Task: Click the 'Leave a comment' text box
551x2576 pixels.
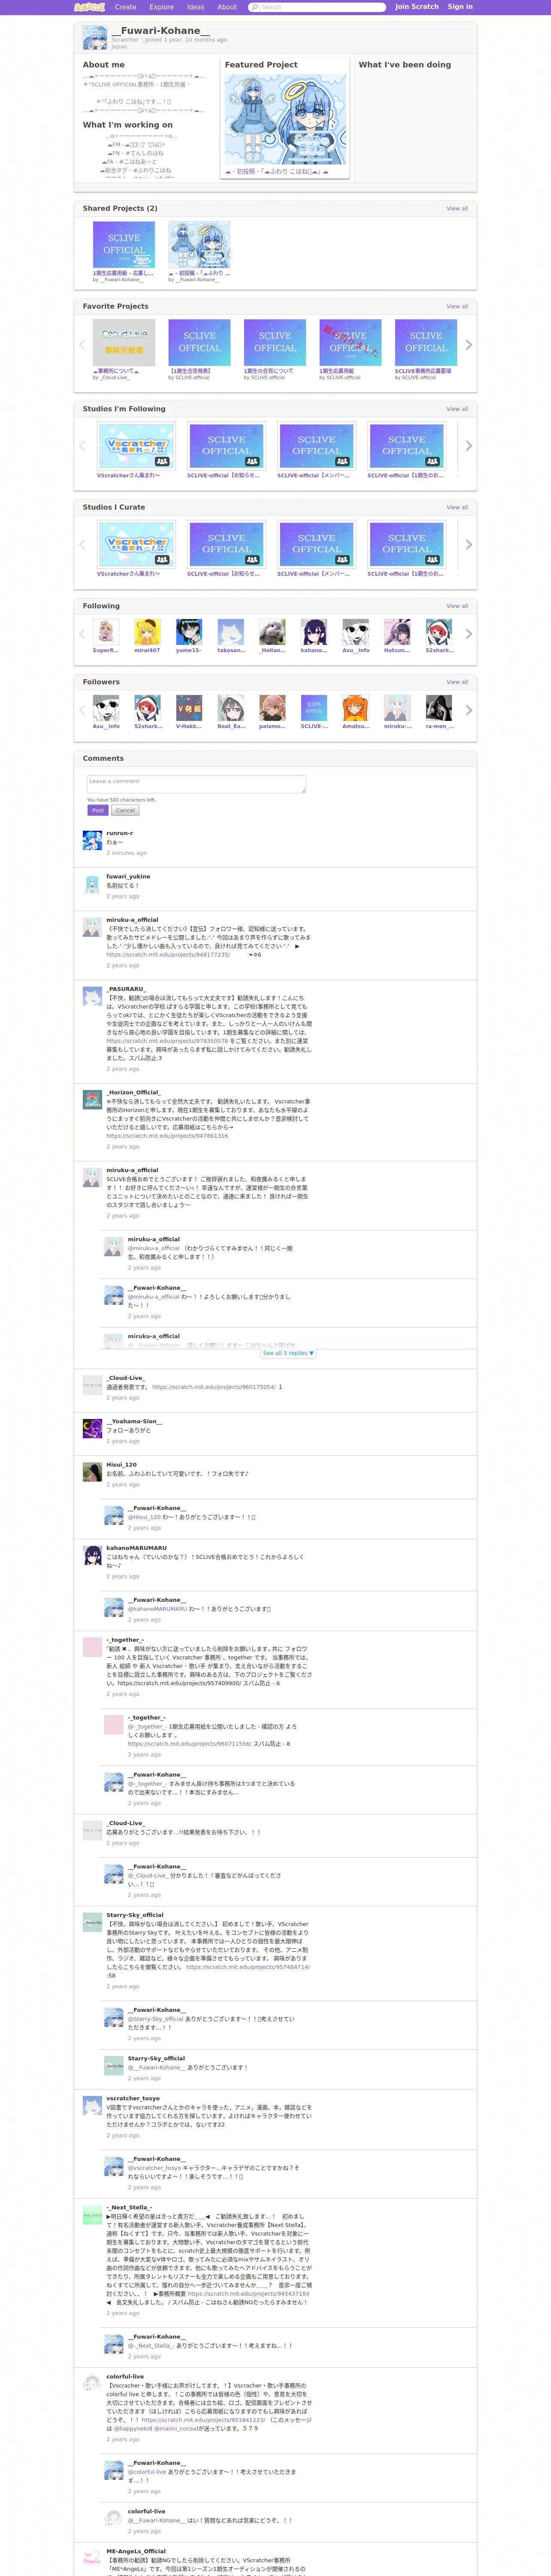Action: pos(196,785)
